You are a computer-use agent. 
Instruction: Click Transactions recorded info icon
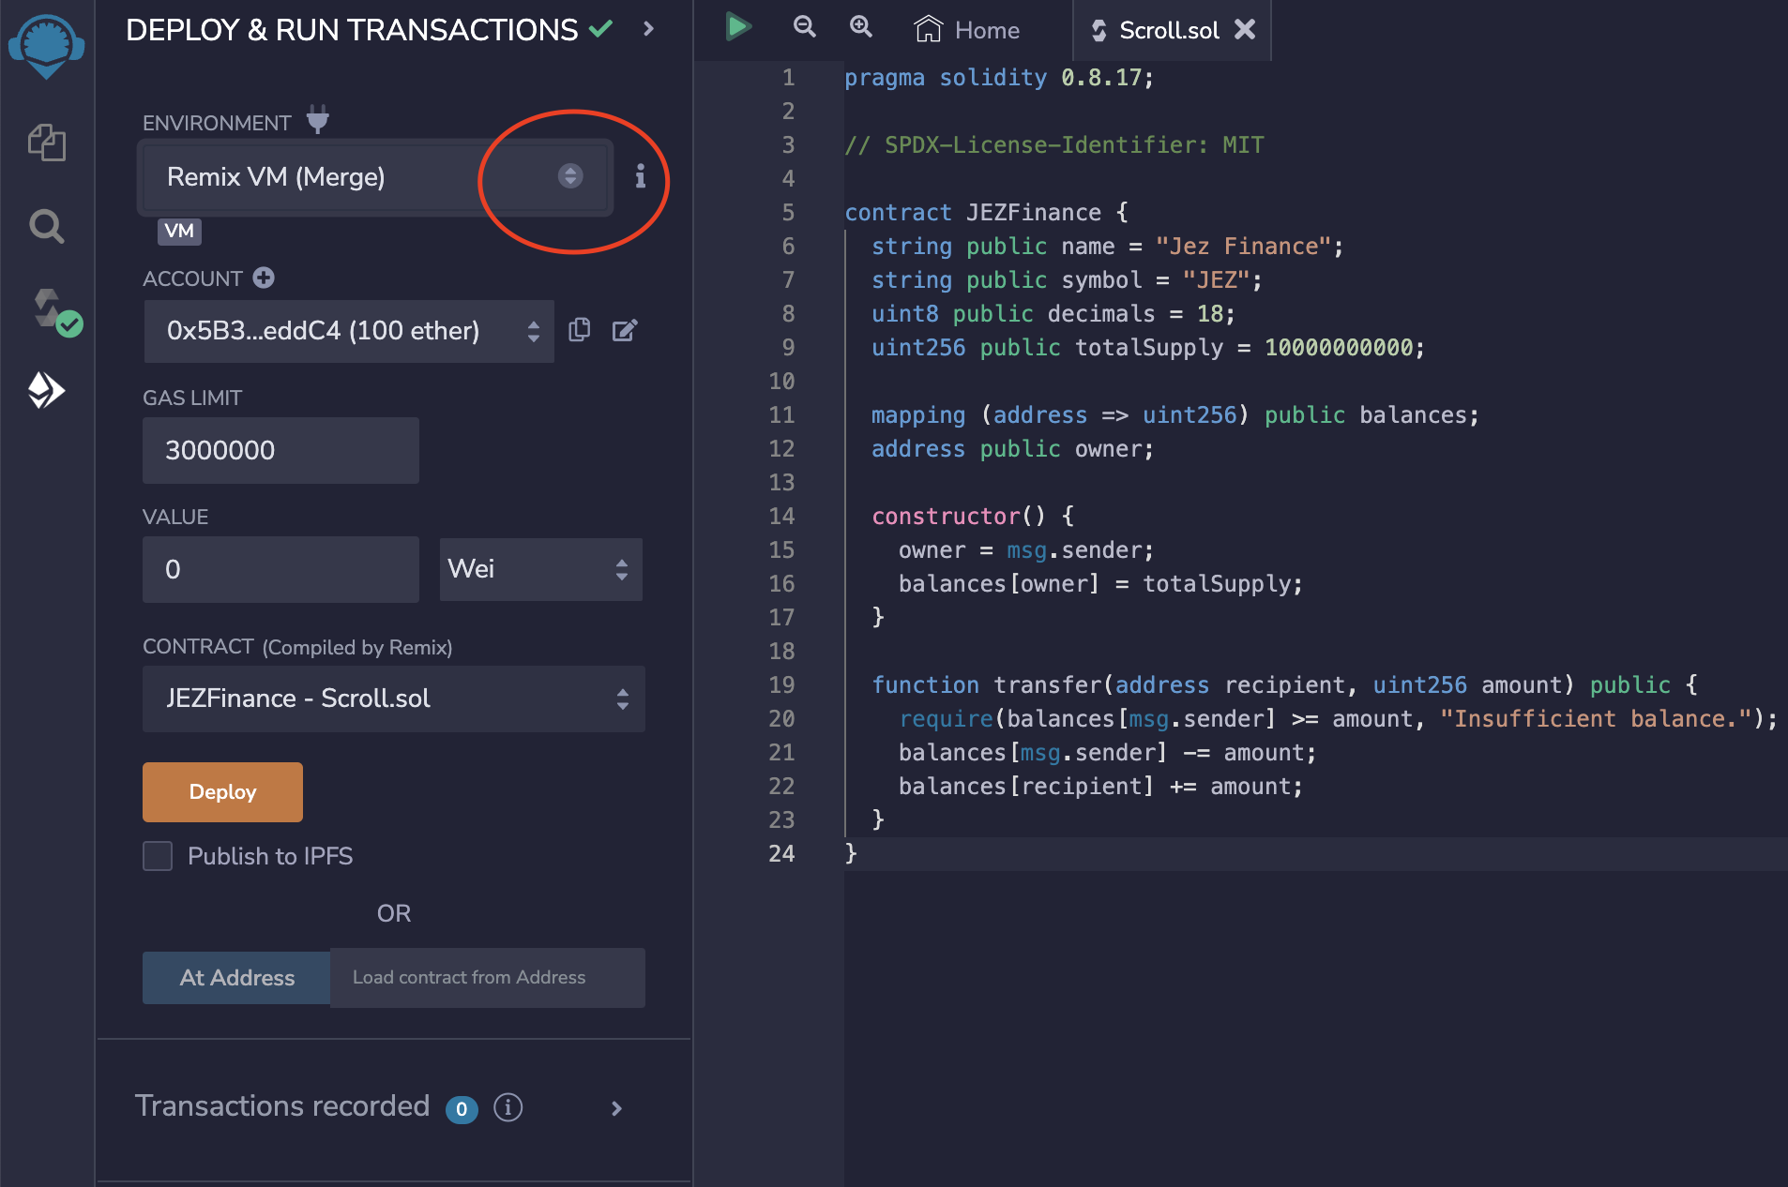508,1107
